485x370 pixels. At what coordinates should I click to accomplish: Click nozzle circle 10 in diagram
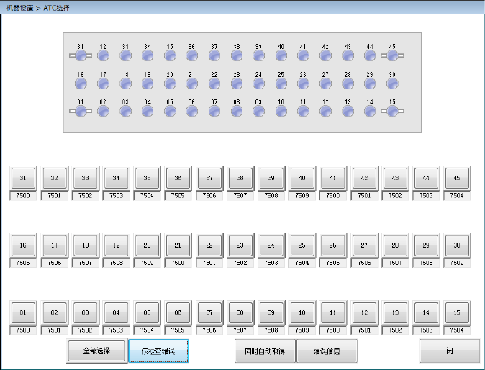[281, 111]
